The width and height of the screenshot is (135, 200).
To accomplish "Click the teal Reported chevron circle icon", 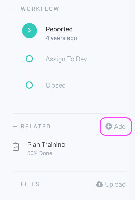I will [30, 31].
